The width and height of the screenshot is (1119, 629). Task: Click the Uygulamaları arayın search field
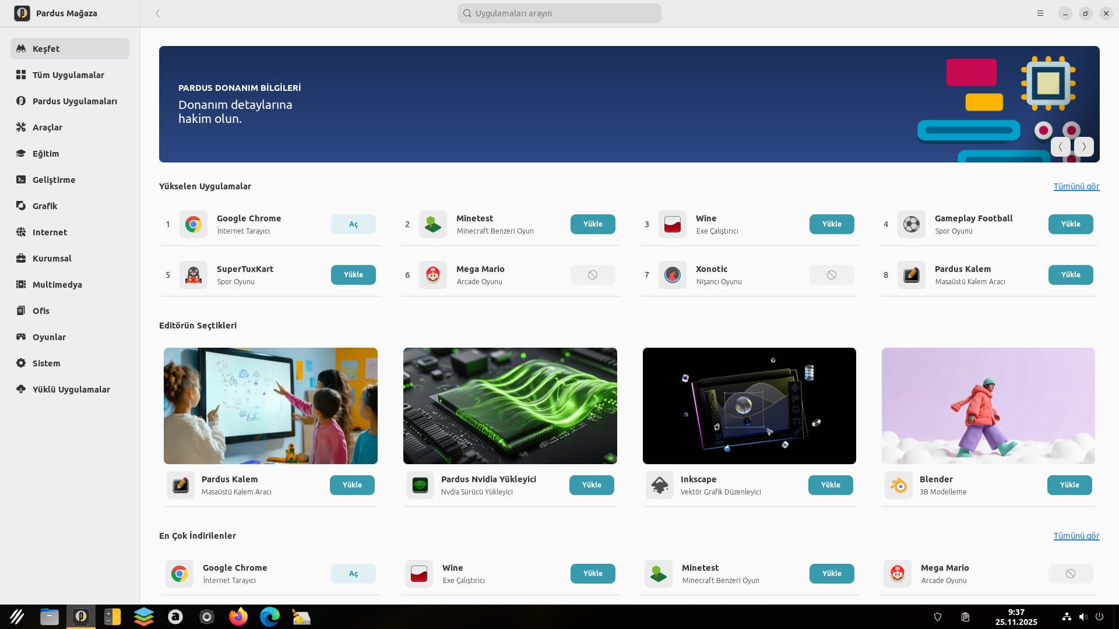(559, 13)
